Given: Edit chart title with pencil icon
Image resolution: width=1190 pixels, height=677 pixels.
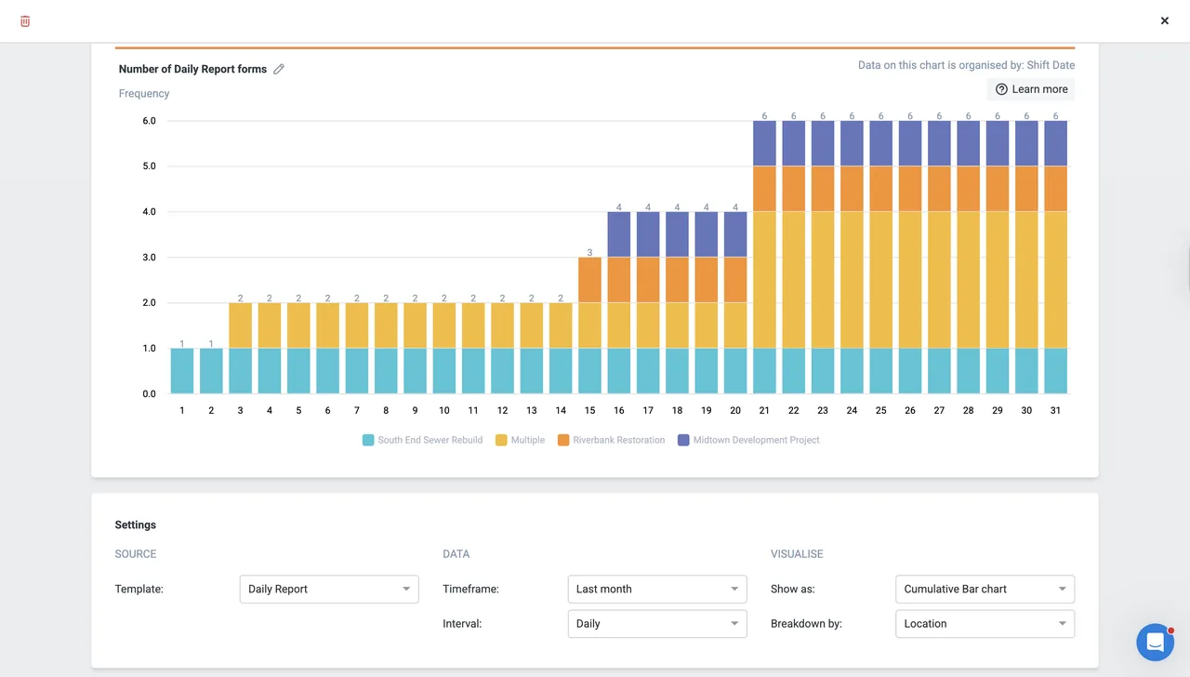Looking at the screenshot, I should pos(279,69).
